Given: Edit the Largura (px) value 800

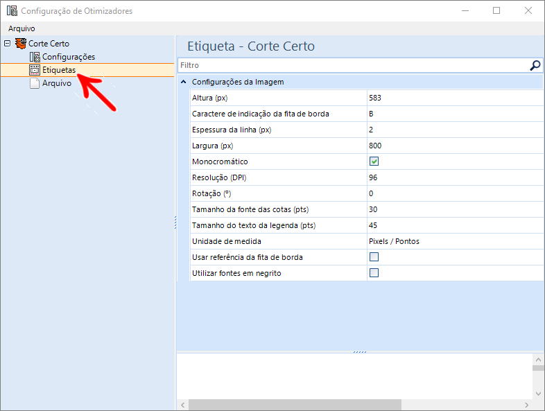Looking at the screenshot, I should [x=456, y=146].
